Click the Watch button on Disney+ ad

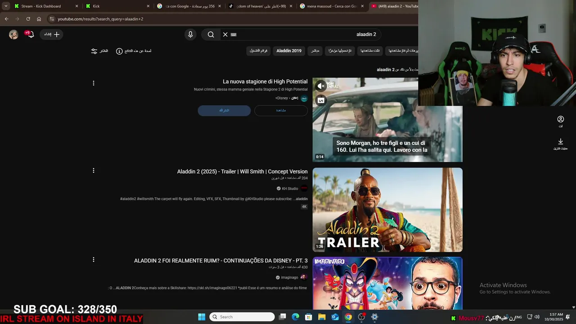(x=281, y=111)
